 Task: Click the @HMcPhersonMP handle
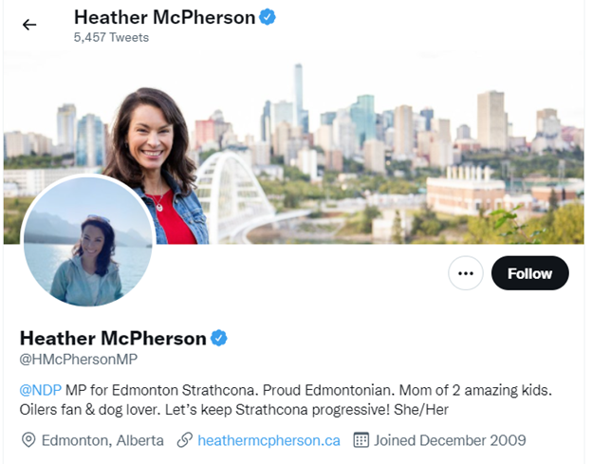pyautogui.click(x=79, y=359)
